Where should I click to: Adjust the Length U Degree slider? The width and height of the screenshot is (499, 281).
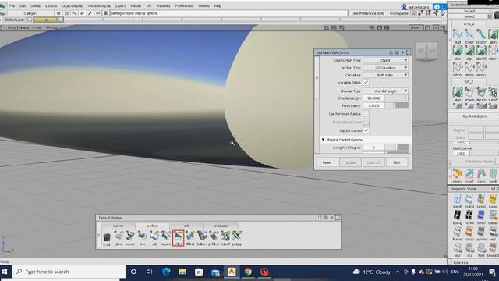[397, 147]
